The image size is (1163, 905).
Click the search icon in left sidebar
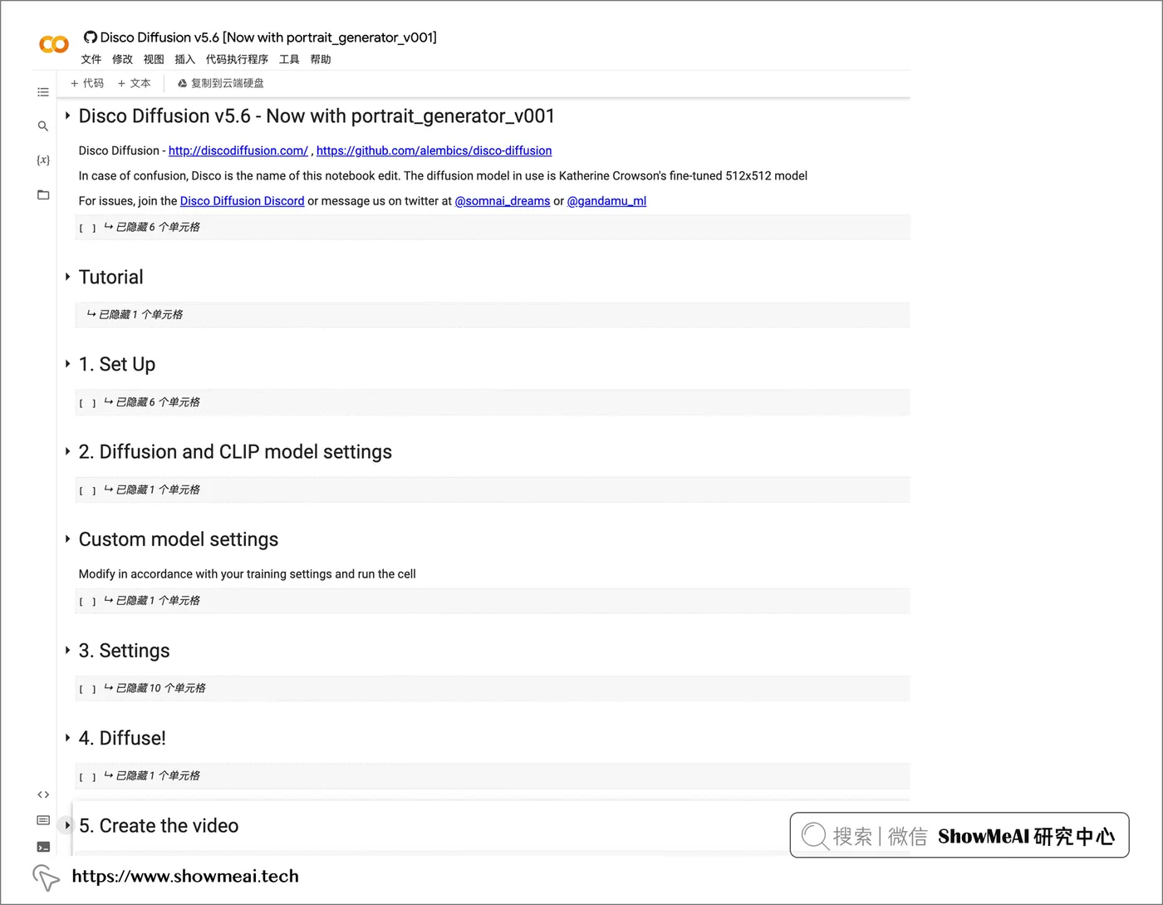43,126
